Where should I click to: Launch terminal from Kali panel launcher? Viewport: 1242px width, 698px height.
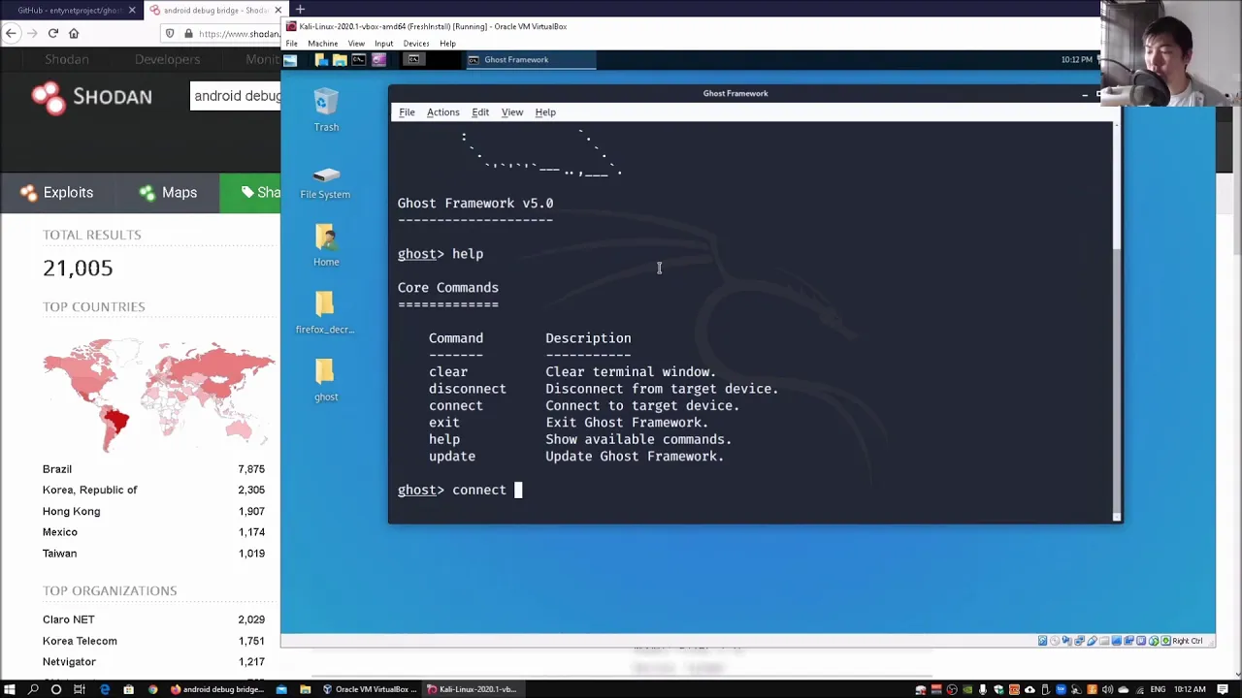tap(359, 60)
